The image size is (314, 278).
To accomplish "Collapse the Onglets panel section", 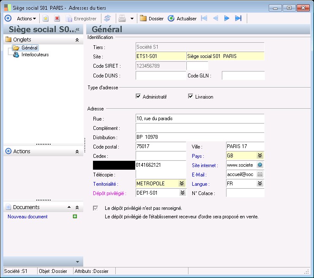I will coord(77,40).
